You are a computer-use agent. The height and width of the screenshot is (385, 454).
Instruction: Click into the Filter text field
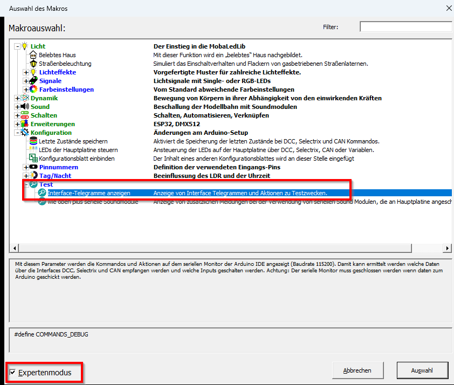point(405,27)
